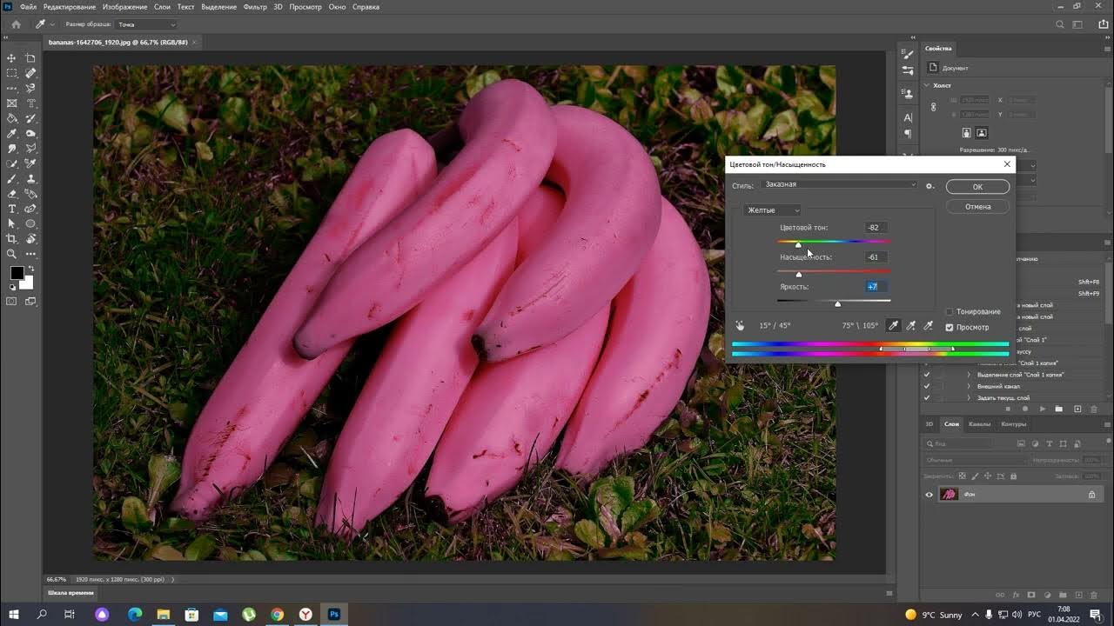Select the Subtract from Sample eyedropper
1114x626 pixels.
point(928,325)
